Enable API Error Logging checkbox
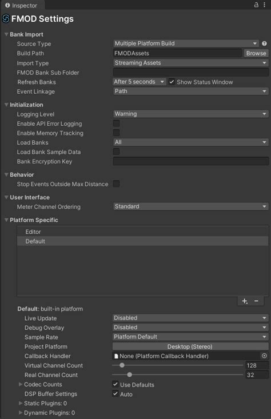 point(116,123)
